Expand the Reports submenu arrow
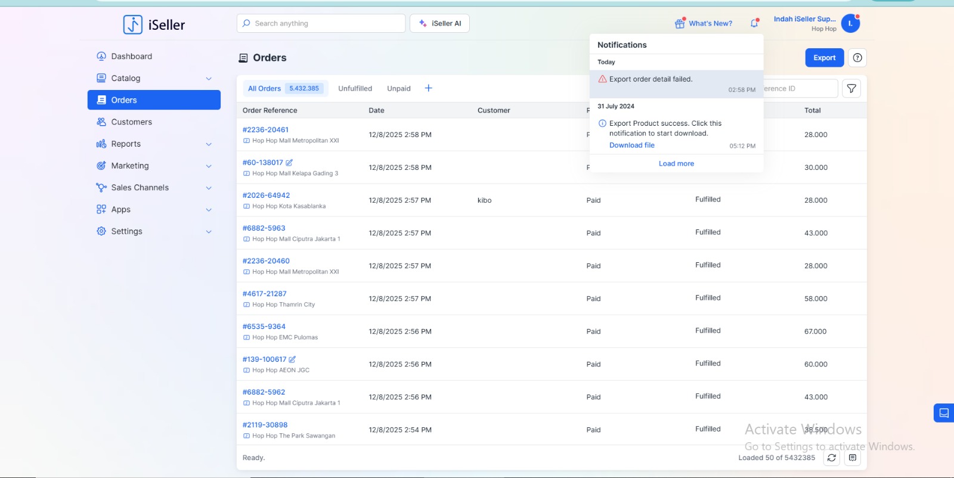This screenshot has height=478, width=954. (x=209, y=144)
